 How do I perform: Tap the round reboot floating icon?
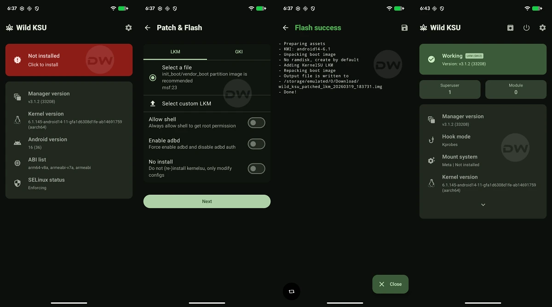tap(291, 291)
